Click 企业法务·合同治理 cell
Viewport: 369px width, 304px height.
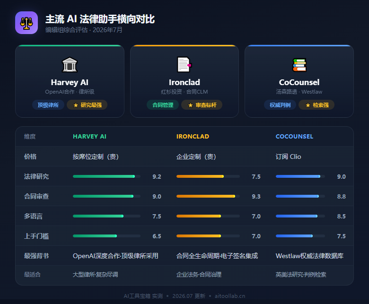[199, 274]
